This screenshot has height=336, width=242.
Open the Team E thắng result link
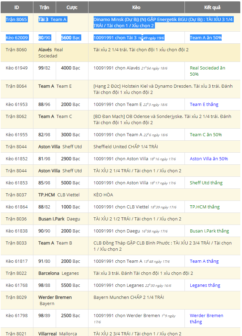pos(204,104)
